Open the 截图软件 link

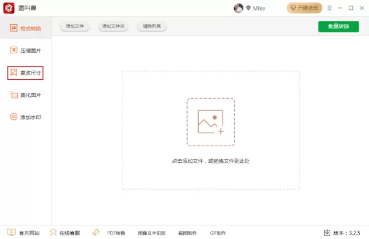pos(188,233)
